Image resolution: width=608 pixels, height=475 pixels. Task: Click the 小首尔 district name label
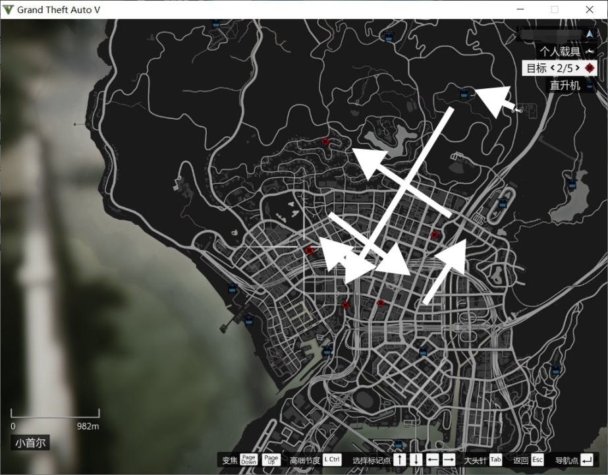(x=30, y=443)
